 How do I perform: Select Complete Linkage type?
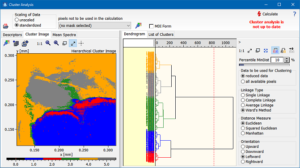[x=258, y=100]
